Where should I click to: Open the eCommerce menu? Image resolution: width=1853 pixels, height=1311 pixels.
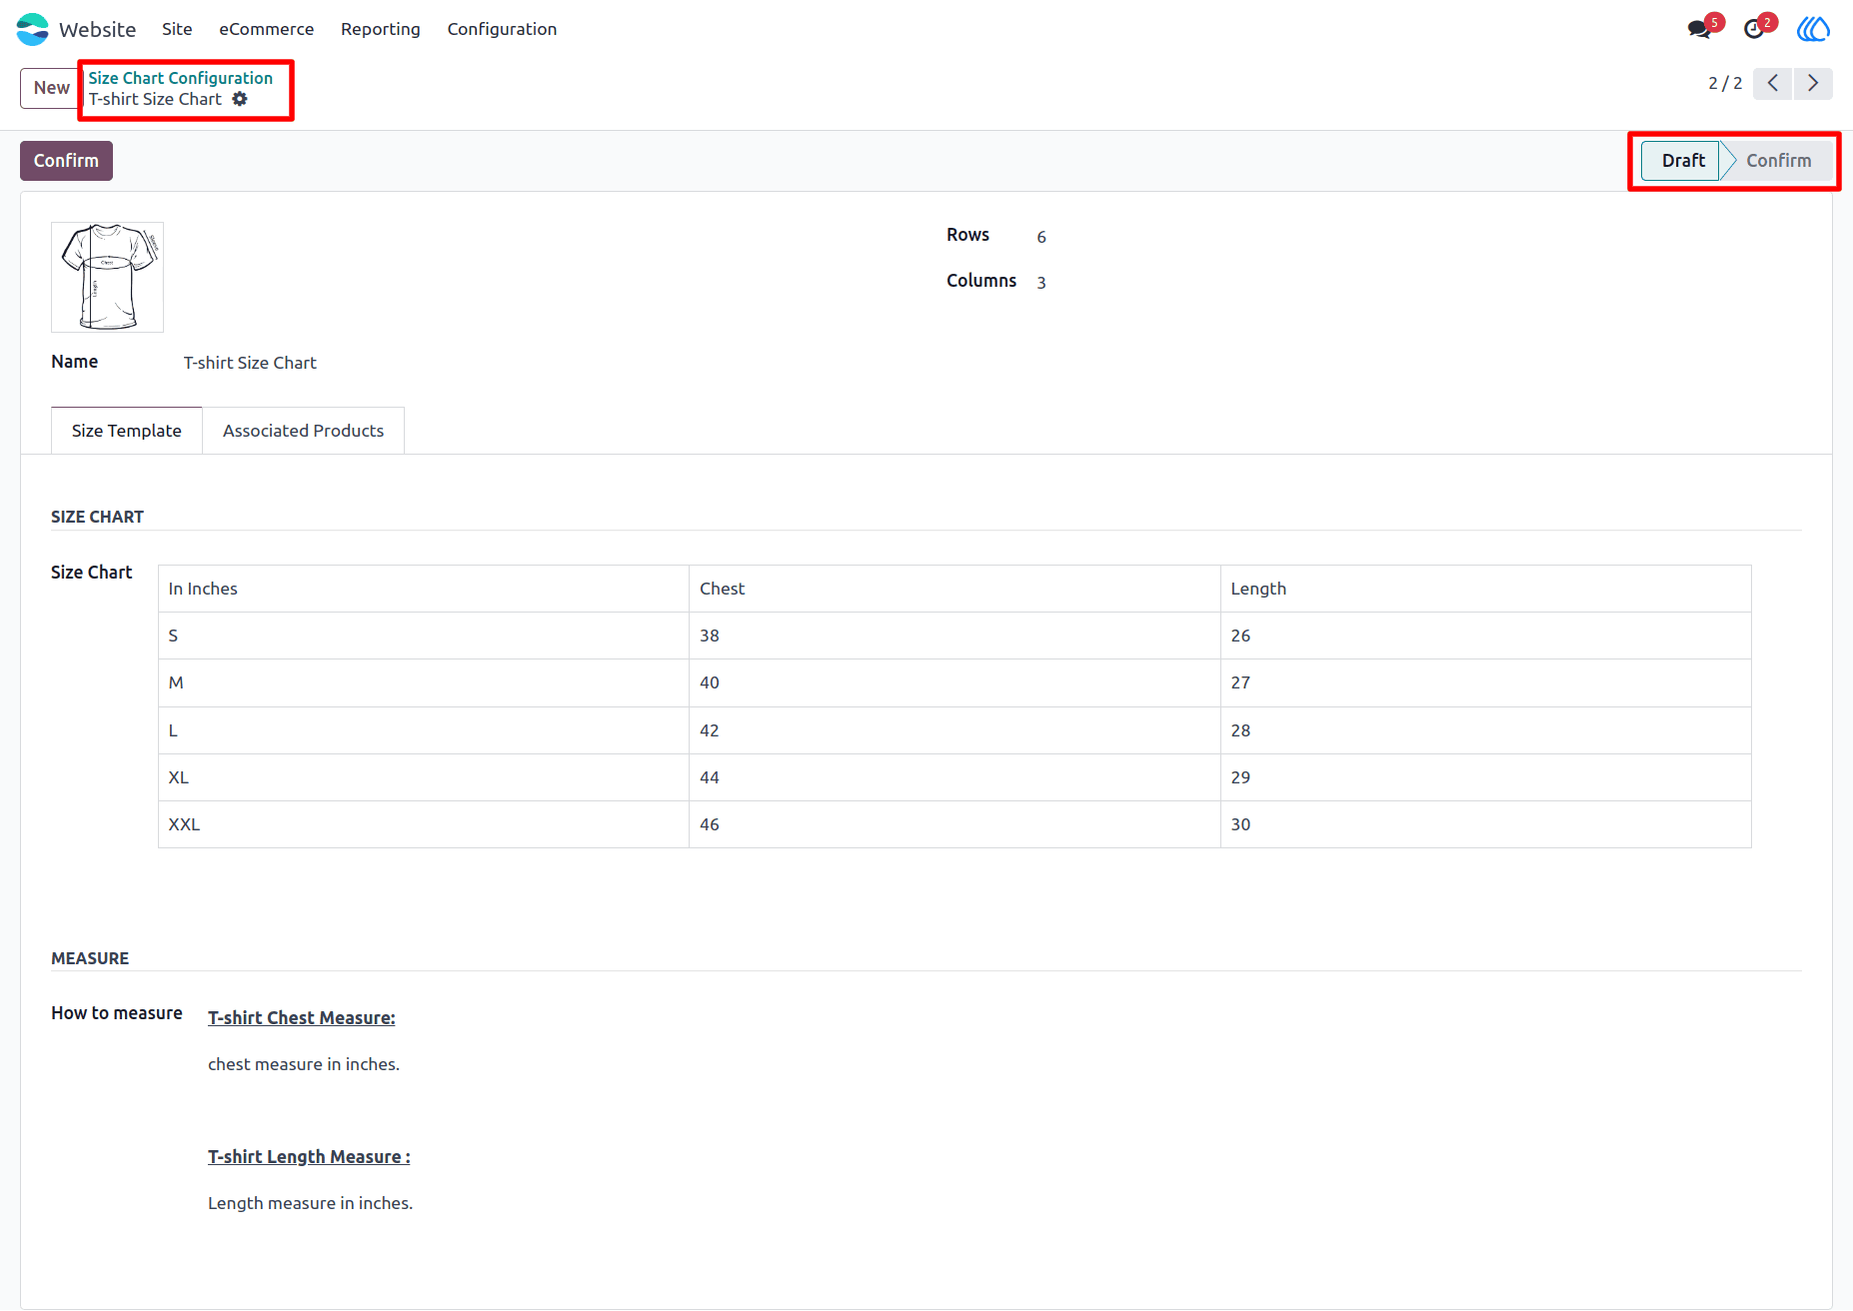click(267, 29)
